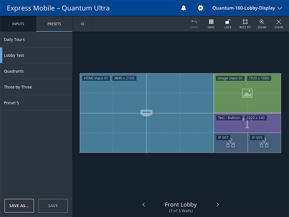Click the Save As button

click(x=19, y=206)
